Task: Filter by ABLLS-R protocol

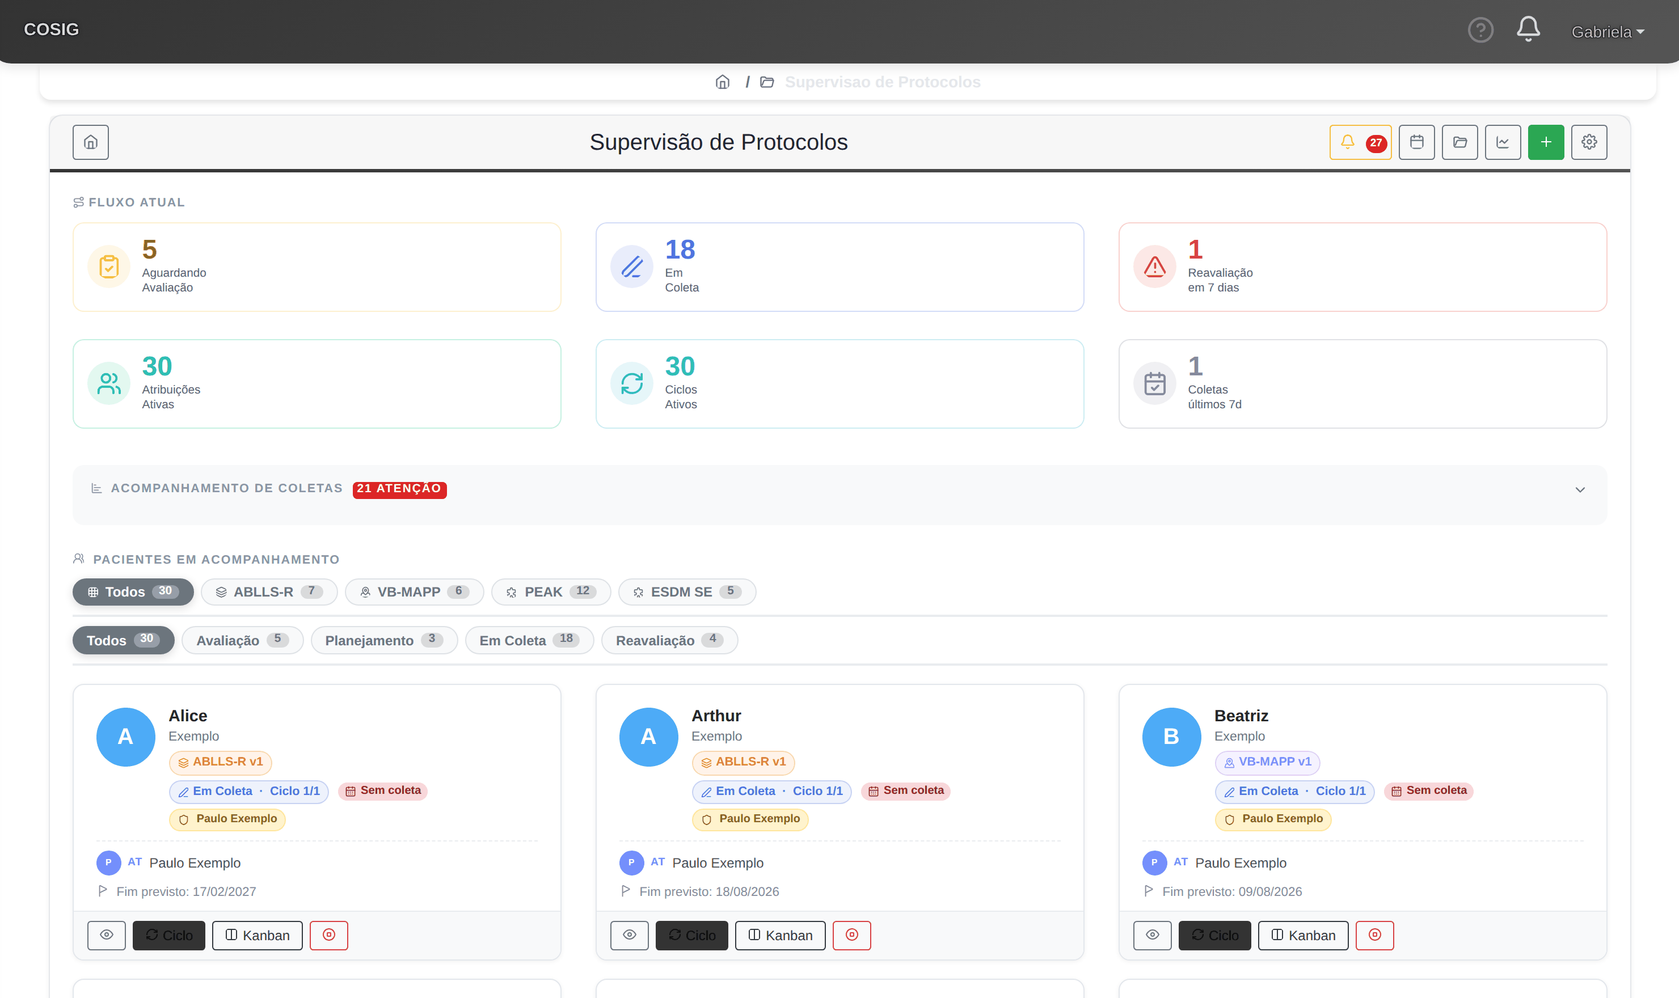Action: (269, 592)
